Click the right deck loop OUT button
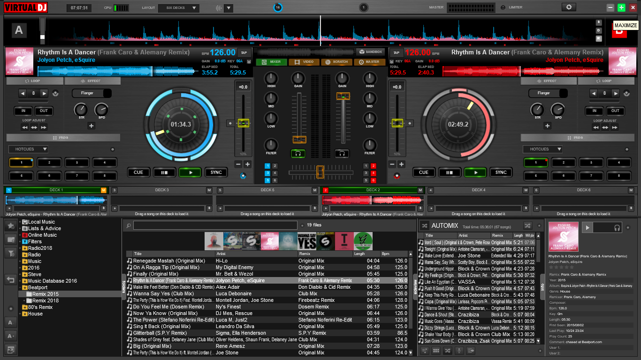The width and height of the screenshot is (641, 360). coord(615,111)
